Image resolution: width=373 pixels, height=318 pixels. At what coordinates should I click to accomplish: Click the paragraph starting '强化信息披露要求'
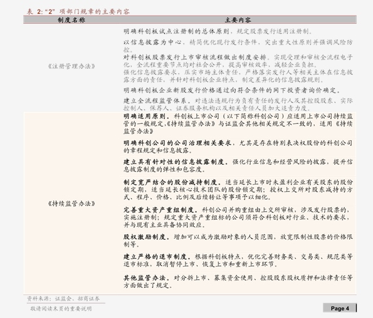coord(238,76)
